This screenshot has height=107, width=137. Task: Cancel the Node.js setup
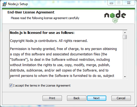121,98
